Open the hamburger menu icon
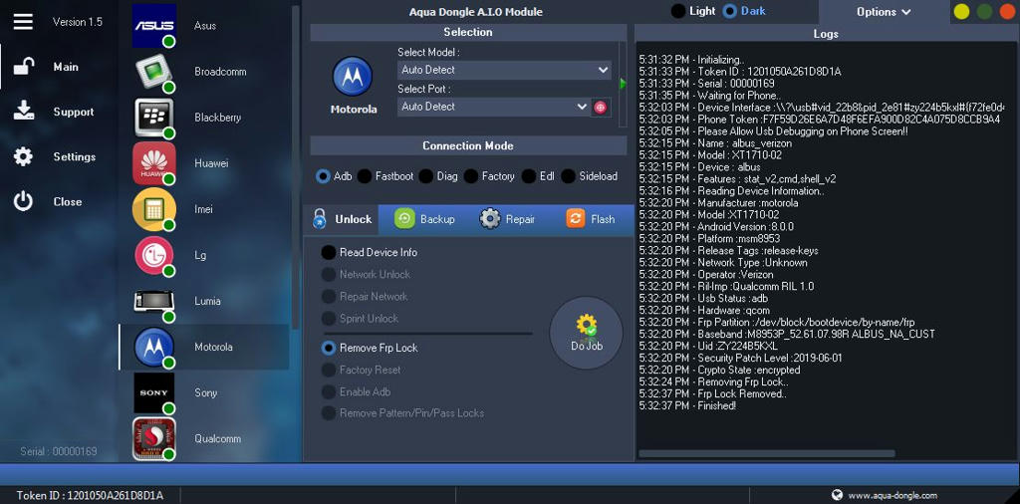1020x504 pixels. tap(23, 22)
